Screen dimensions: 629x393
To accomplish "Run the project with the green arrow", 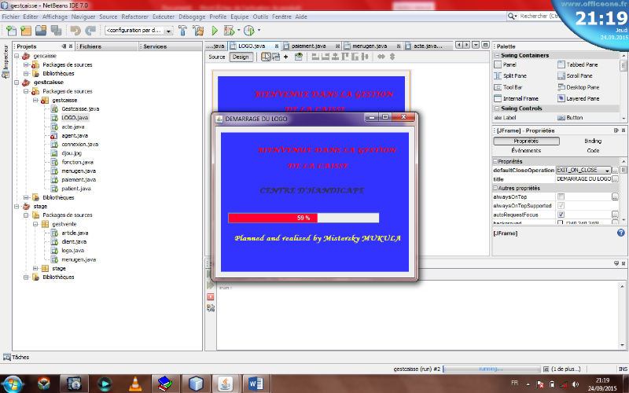I will tap(215, 31).
